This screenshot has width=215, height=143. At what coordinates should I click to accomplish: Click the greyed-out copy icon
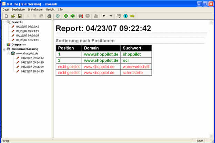(34, 16)
